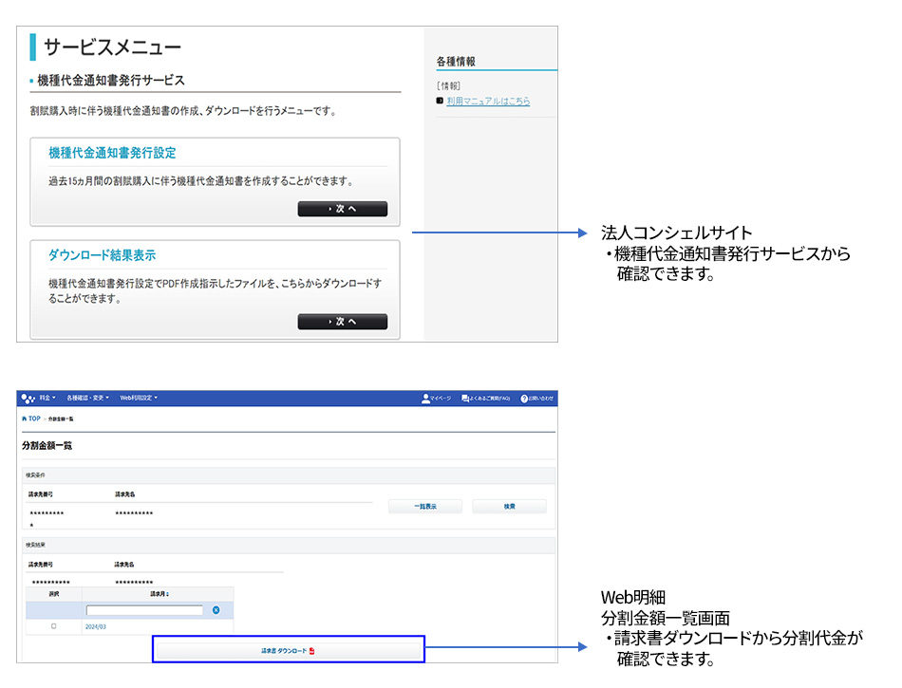Viewport: 902px width, 688px height.
Task: Click the お問い合わせ question mark icon
Action: (x=524, y=399)
